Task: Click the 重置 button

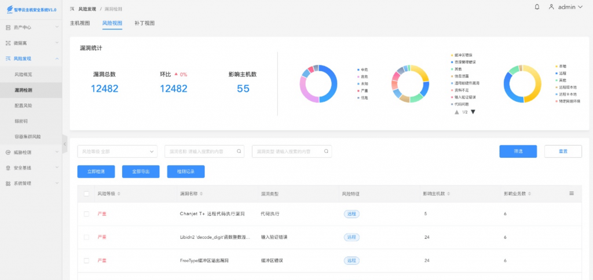Action: (562, 151)
